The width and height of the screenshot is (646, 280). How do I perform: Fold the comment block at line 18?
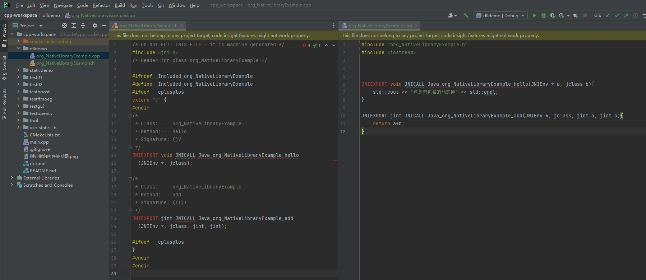tap(130, 179)
